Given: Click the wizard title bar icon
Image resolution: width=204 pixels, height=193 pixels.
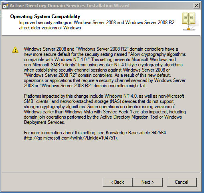Looking at the screenshot, I should 5,6.
